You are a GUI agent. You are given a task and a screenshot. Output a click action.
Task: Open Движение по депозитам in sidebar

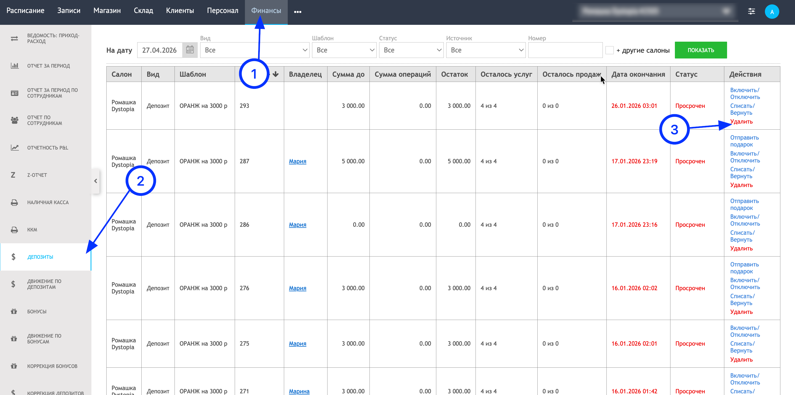pos(46,284)
